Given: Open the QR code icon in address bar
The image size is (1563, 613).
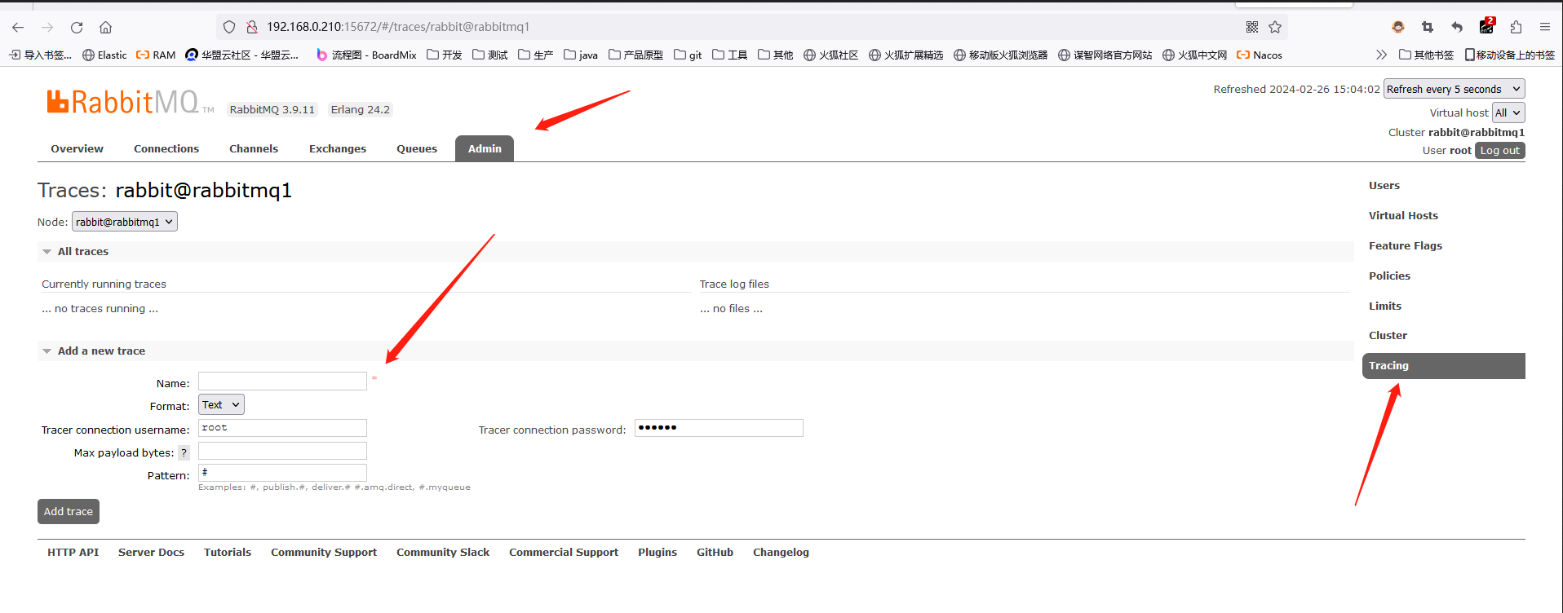Looking at the screenshot, I should click(x=1252, y=27).
